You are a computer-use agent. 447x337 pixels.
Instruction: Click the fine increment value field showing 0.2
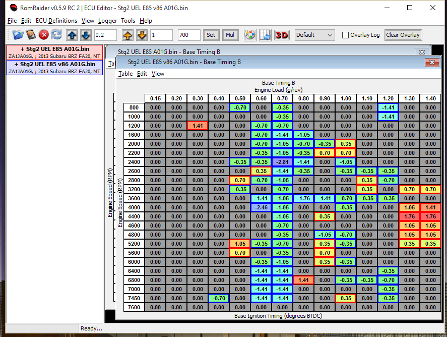(105, 35)
